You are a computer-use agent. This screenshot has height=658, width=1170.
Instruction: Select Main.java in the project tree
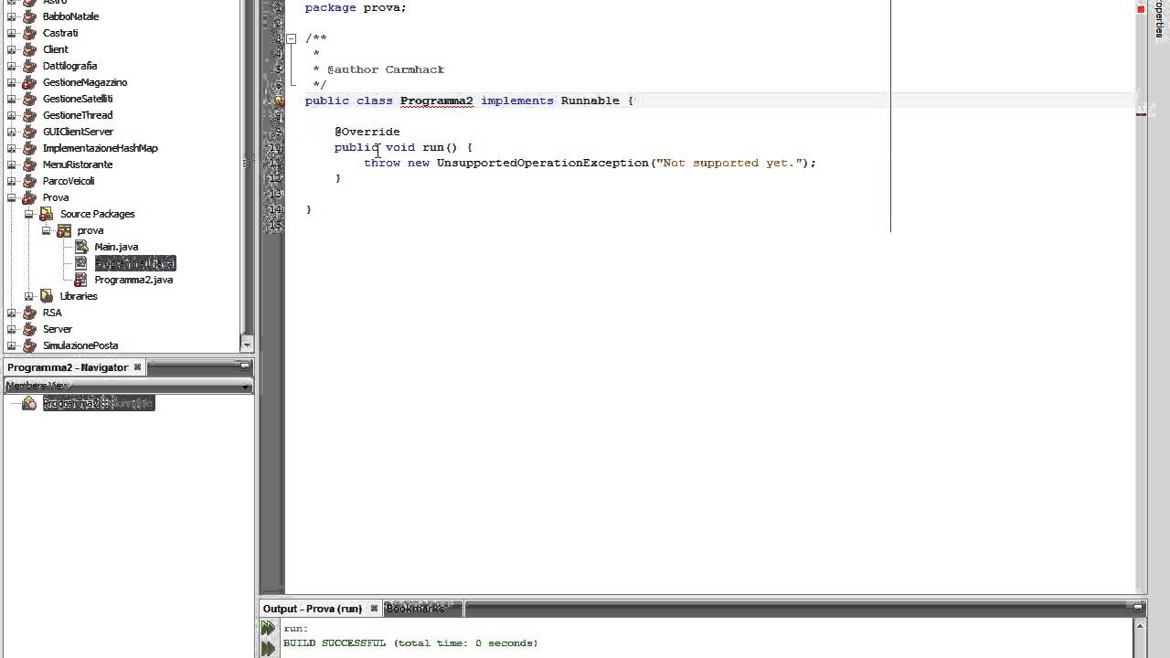tap(116, 247)
